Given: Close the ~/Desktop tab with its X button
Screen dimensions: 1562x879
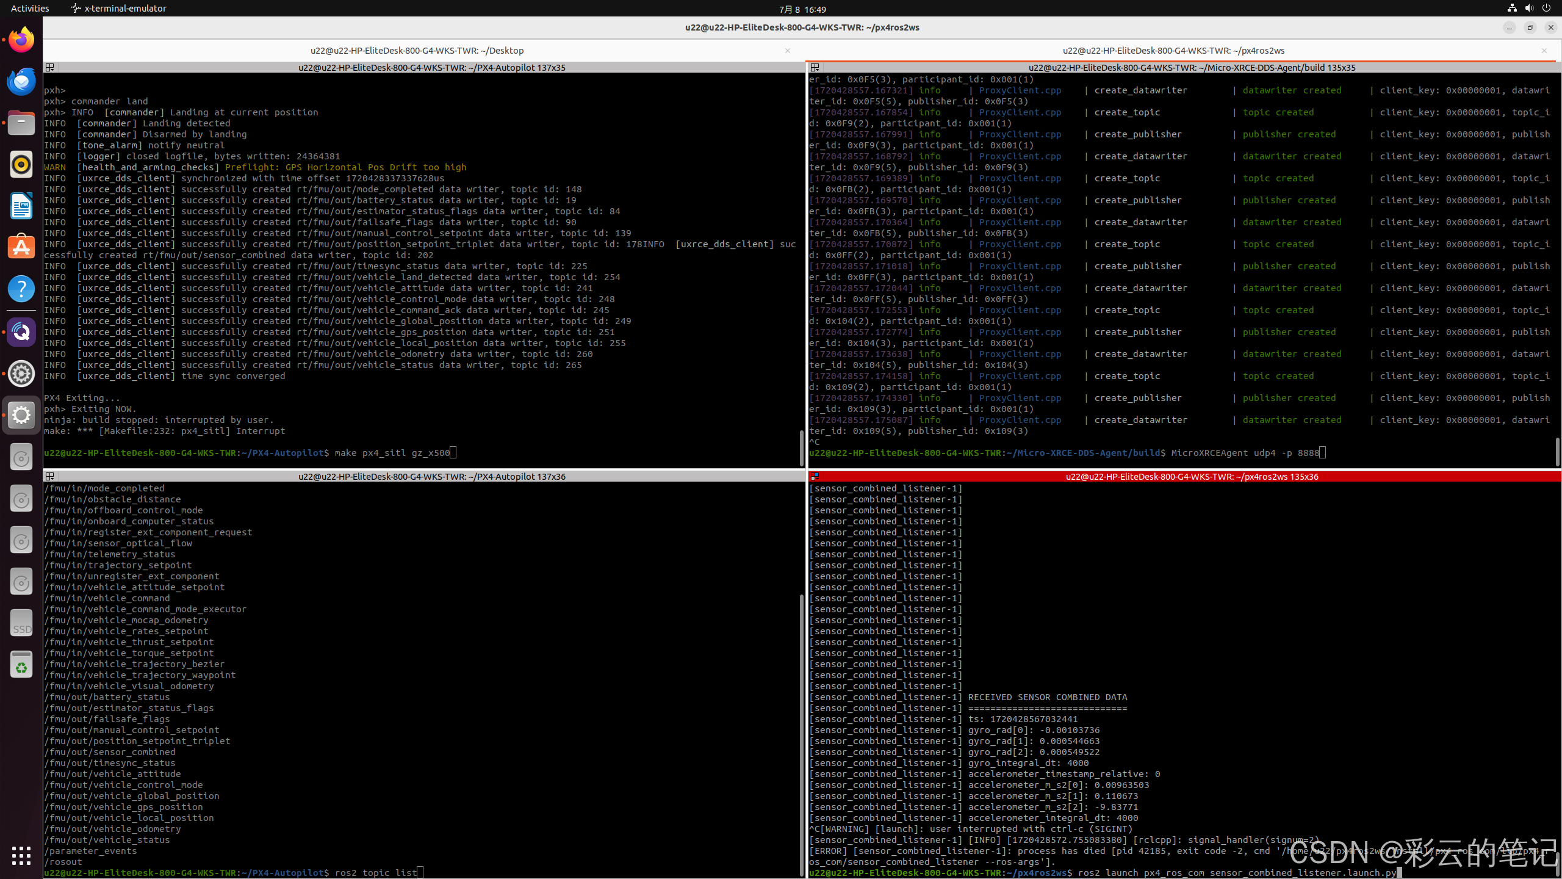Looking at the screenshot, I should 788,51.
